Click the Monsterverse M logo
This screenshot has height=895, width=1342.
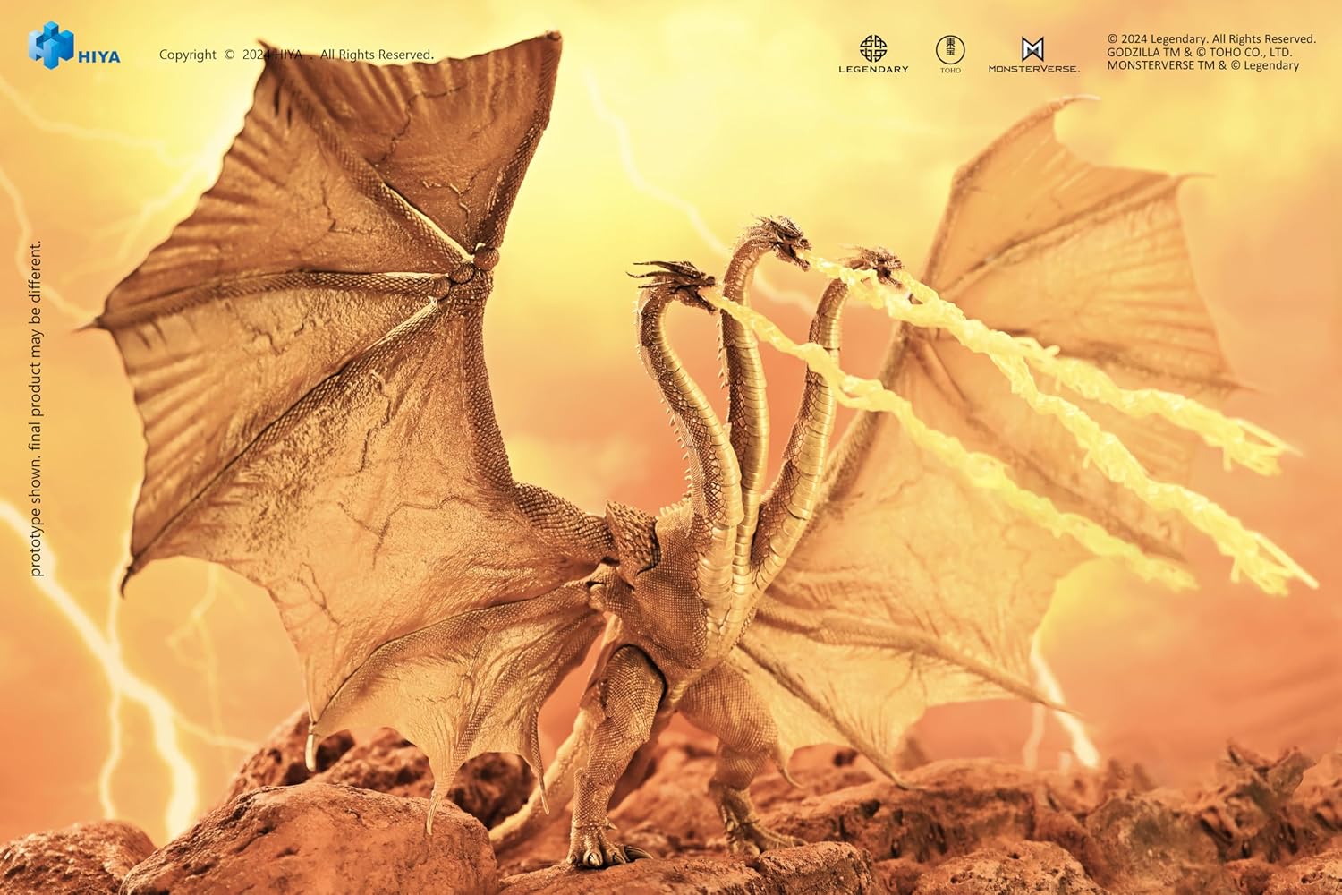click(x=1032, y=49)
